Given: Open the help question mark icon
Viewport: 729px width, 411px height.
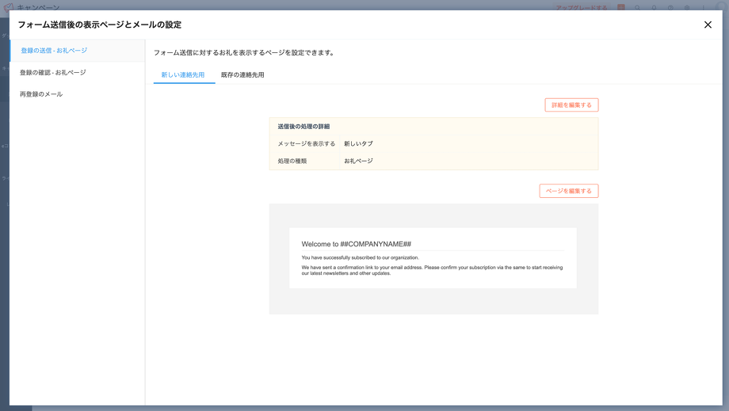Looking at the screenshot, I should coord(670,8).
